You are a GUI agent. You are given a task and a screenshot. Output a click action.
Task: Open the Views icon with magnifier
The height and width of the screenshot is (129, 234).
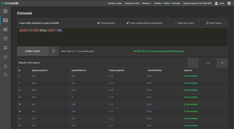click(5, 38)
